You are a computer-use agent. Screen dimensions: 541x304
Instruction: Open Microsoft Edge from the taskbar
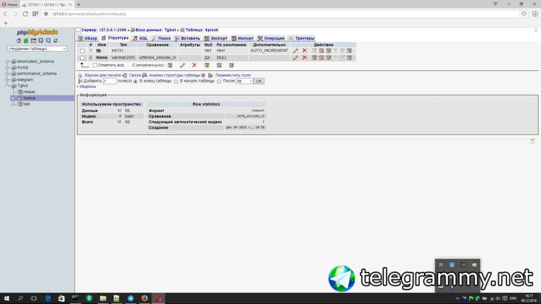click(x=48, y=299)
